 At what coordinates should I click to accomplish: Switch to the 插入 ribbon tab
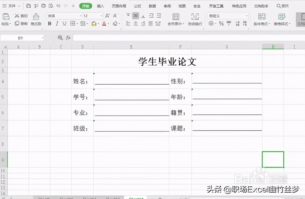point(101,5)
